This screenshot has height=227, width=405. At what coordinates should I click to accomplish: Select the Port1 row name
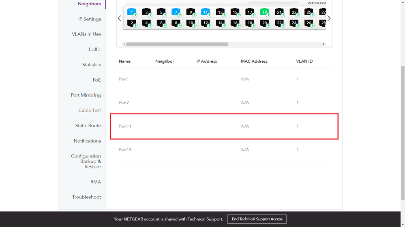[x=124, y=79]
